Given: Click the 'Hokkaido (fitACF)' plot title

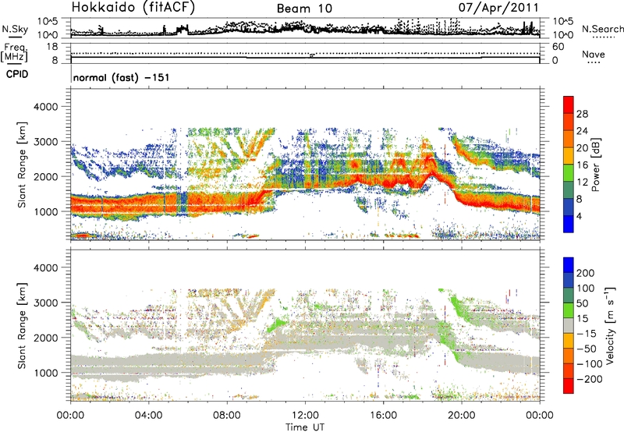Looking at the screenshot, I should point(133,7).
